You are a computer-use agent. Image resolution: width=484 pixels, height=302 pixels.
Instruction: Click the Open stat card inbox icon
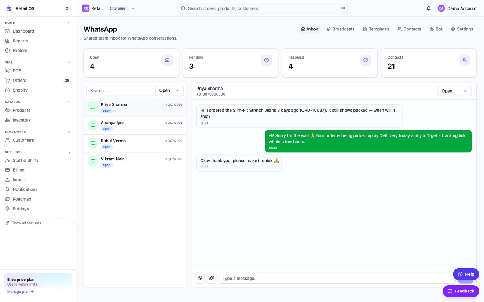point(167,60)
